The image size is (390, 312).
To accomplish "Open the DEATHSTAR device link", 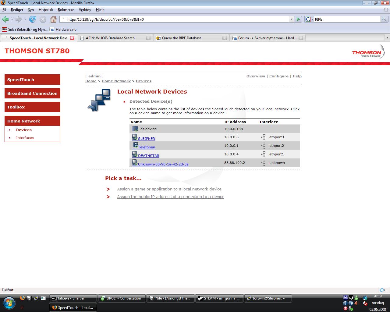I will coord(149,156).
